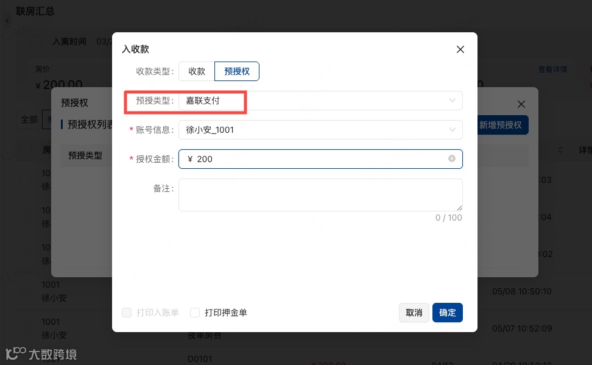Toggle the sort arrows in the background table header
The width and height of the screenshot is (592, 365).
[x=560, y=150]
